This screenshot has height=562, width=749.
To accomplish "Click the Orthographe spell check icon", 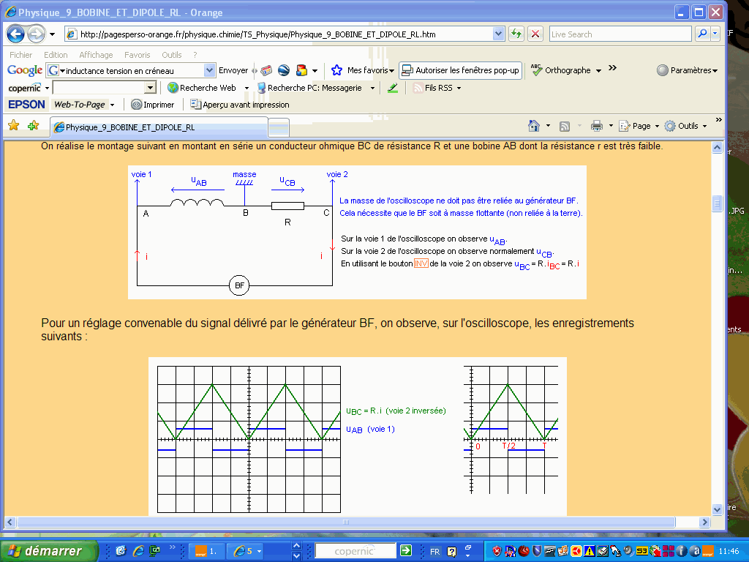I will tap(536, 70).
